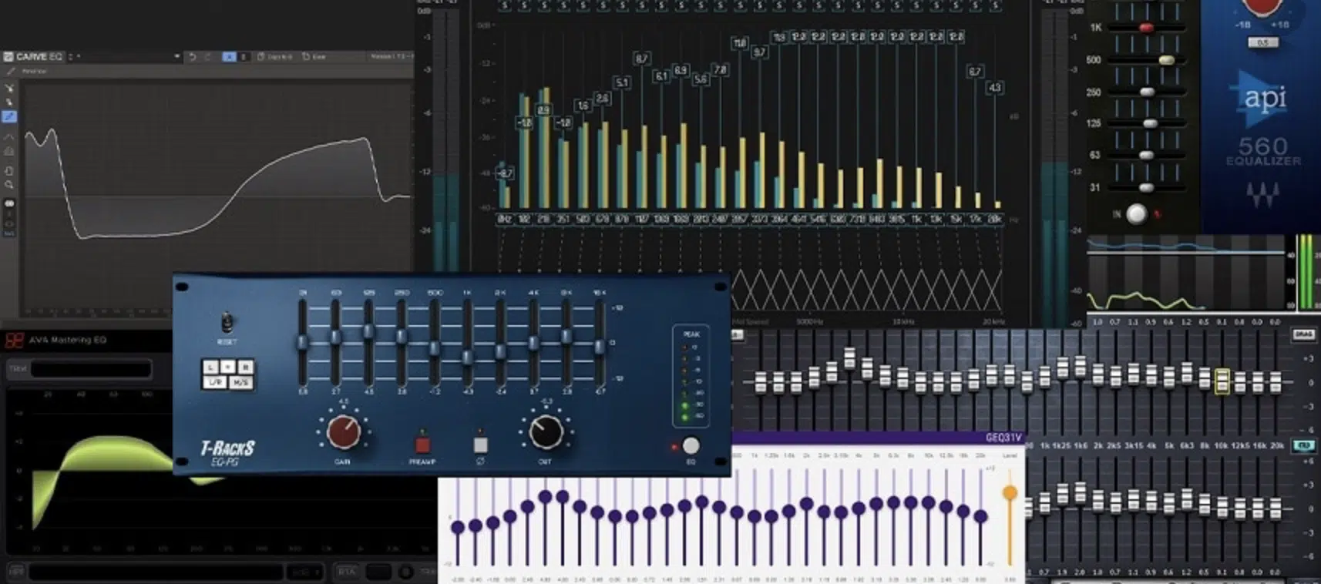Click the Carve EQ logo icon
Image resolution: width=1321 pixels, height=584 pixels.
coord(8,57)
